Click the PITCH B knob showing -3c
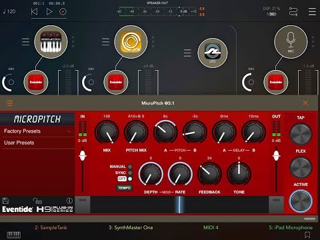320x240 pixels. (195, 132)
